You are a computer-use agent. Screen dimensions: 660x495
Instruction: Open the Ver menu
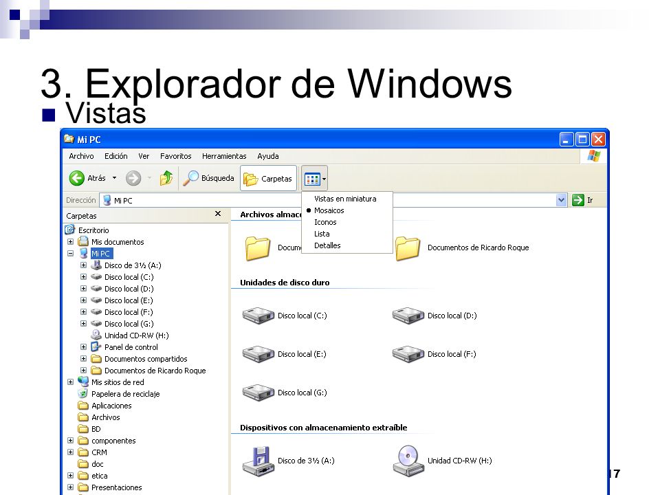coord(144,156)
